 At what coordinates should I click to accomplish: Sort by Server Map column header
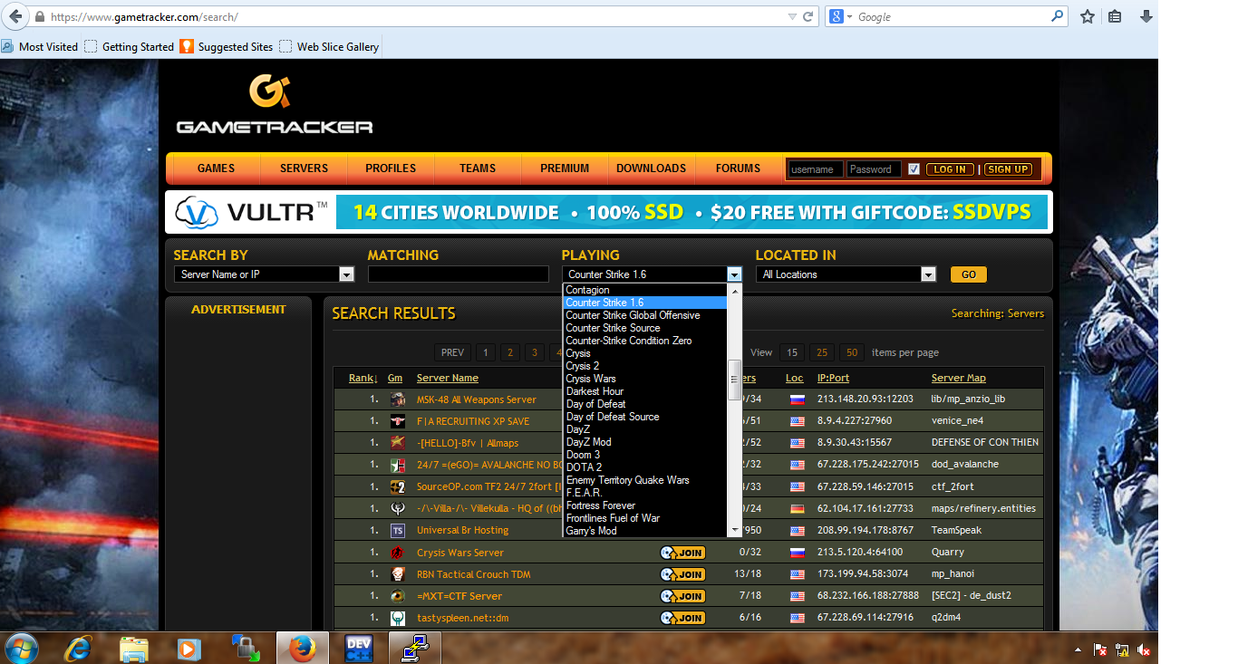pos(958,378)
